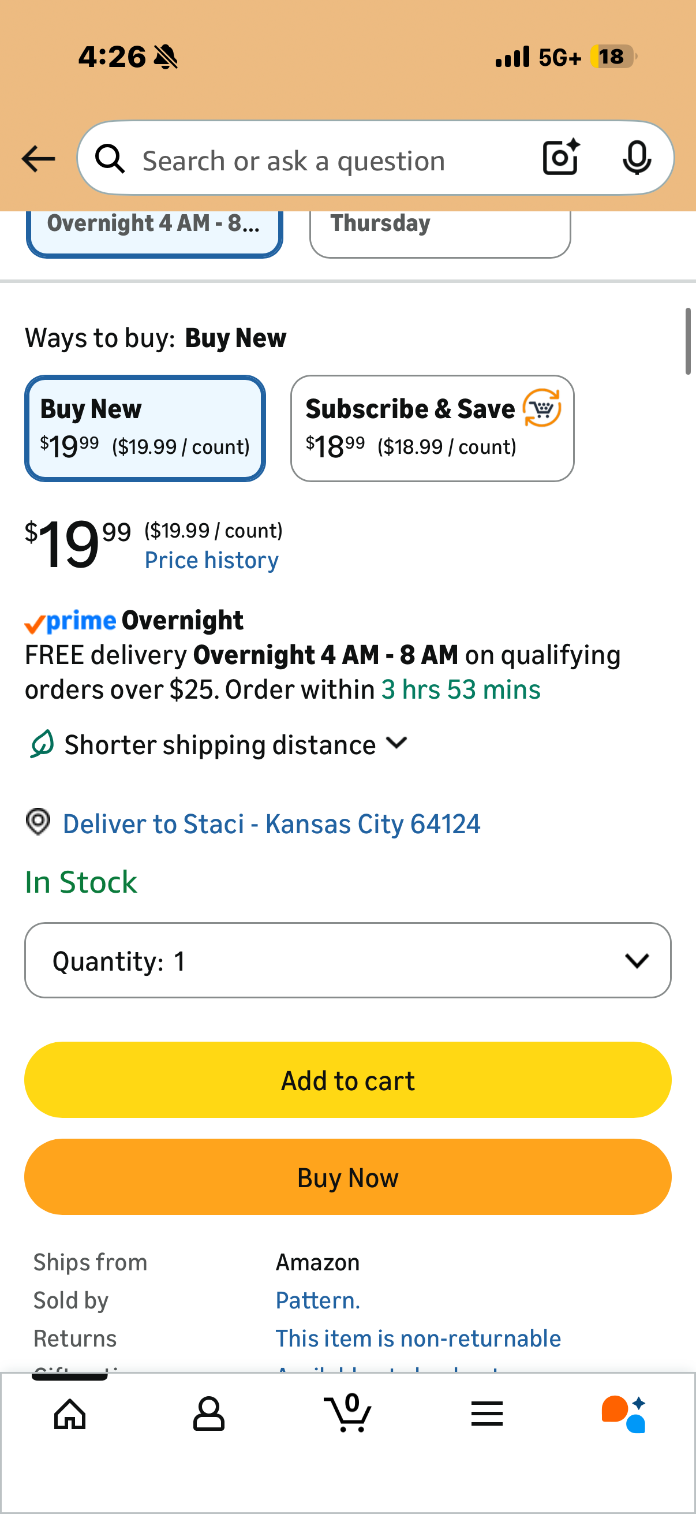Image resolution: width=696 pixels, height=1514 pixels.
Task: Open the shopping cart icon
Action: point(347,1414)
